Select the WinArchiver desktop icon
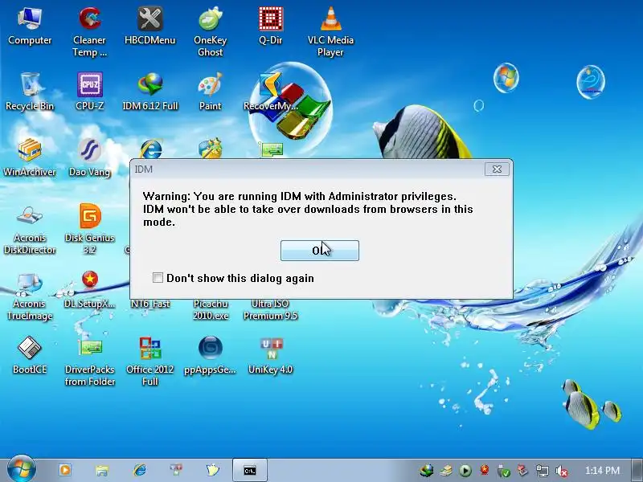The image size is (643, 482). point(30,157)
